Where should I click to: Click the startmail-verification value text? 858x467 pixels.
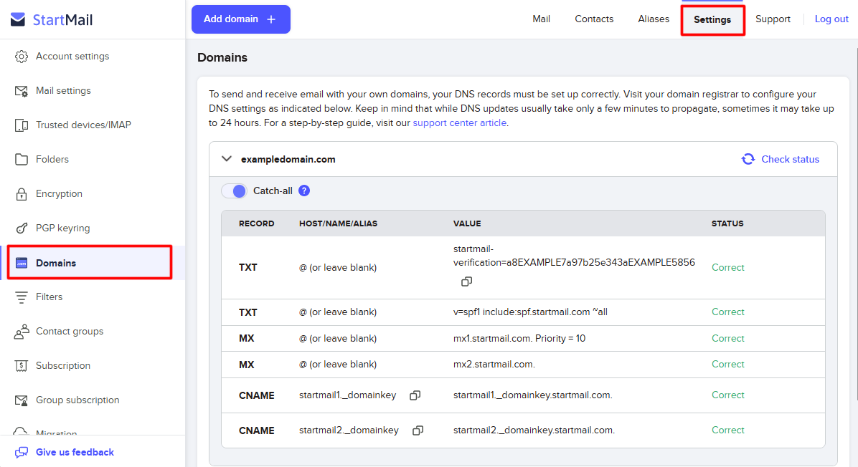tap(574, 256)
